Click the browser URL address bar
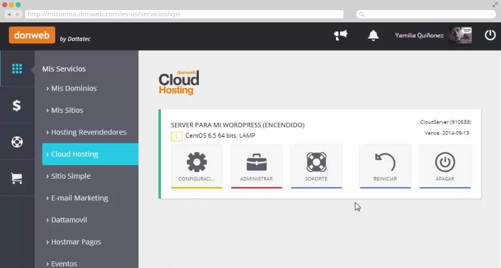501x268 pixels. click(x=184, y=14)
